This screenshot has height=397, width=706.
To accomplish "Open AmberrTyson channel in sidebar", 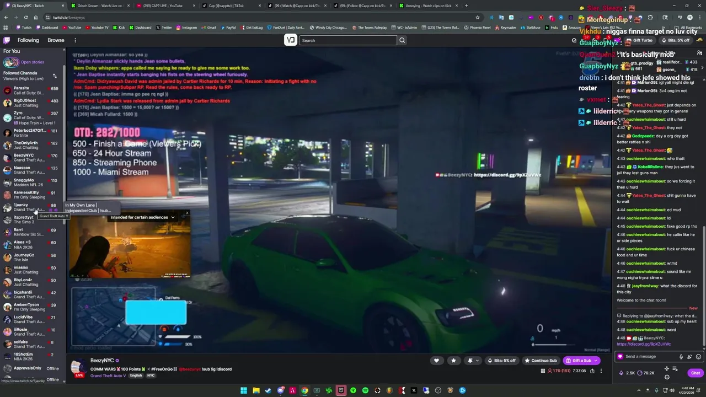I will [x=32, y=307].
